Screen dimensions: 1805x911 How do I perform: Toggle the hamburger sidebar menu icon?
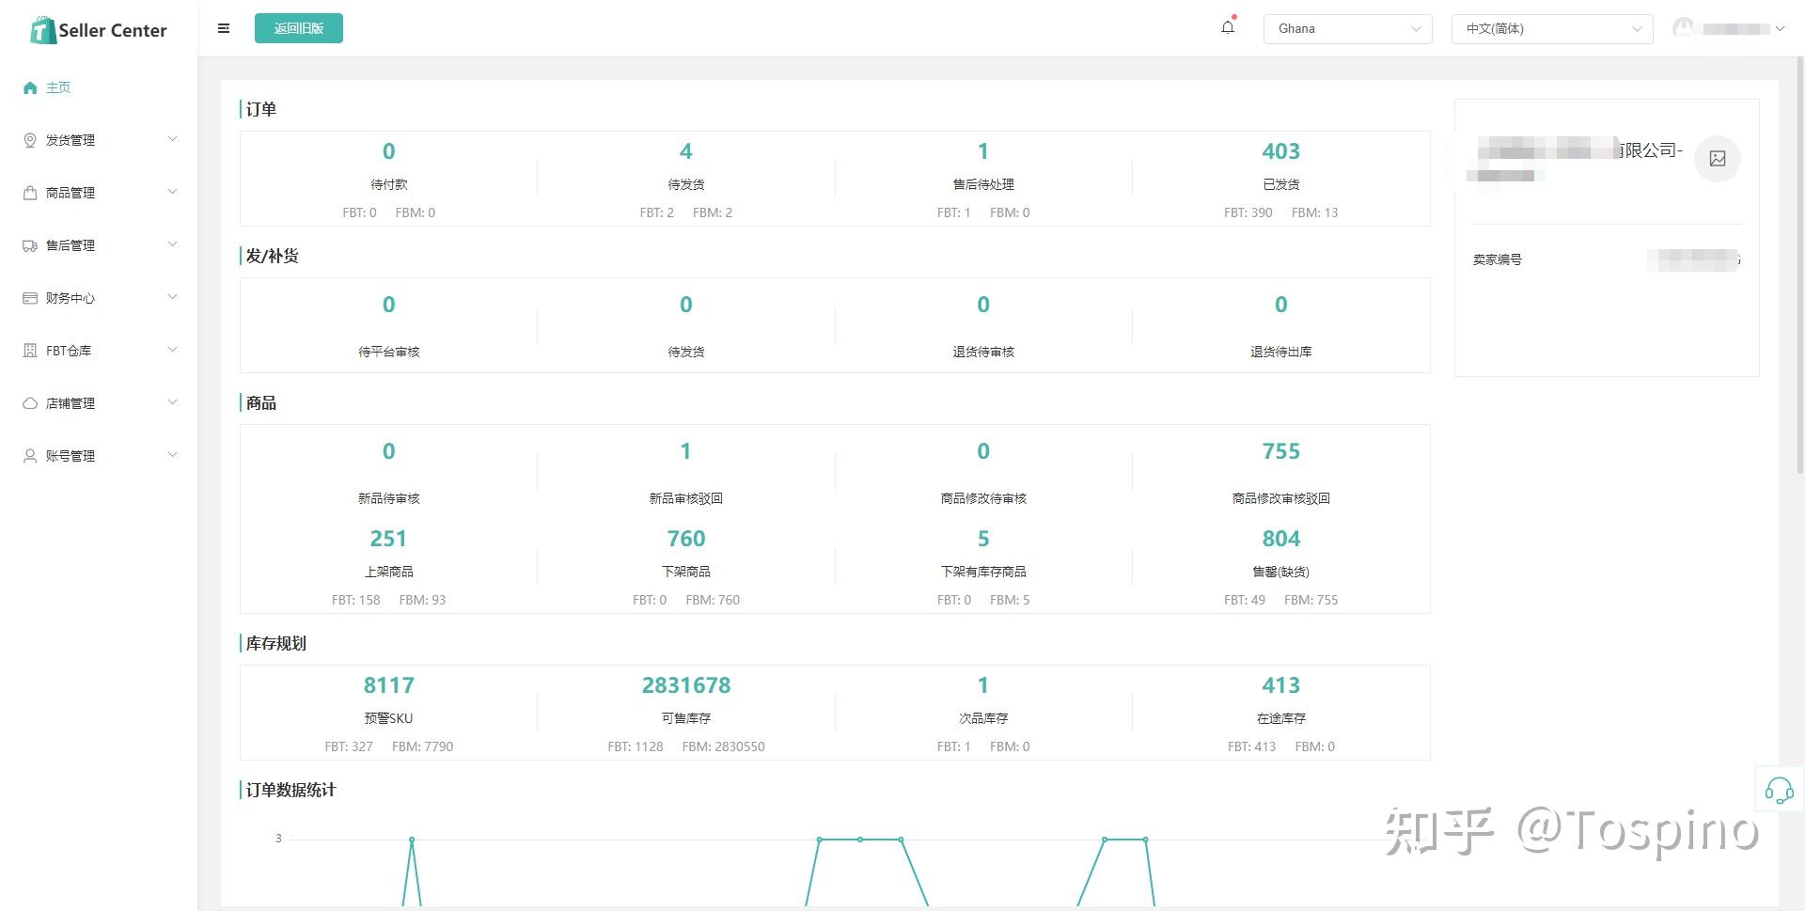tap(224, 28)
